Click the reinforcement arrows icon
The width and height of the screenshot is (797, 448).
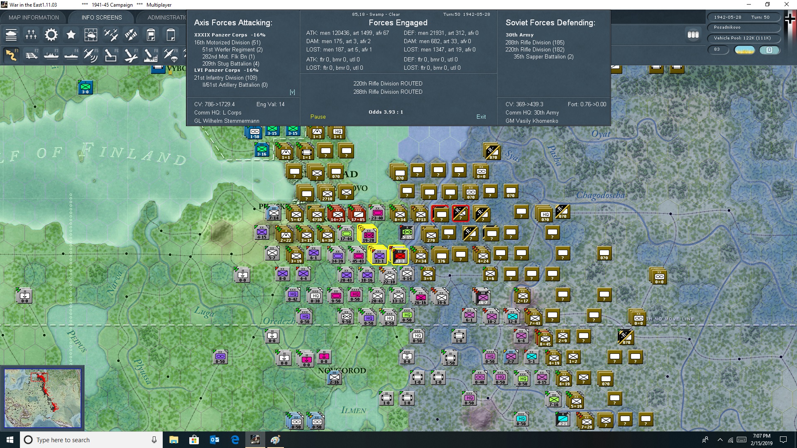(131, 35)
